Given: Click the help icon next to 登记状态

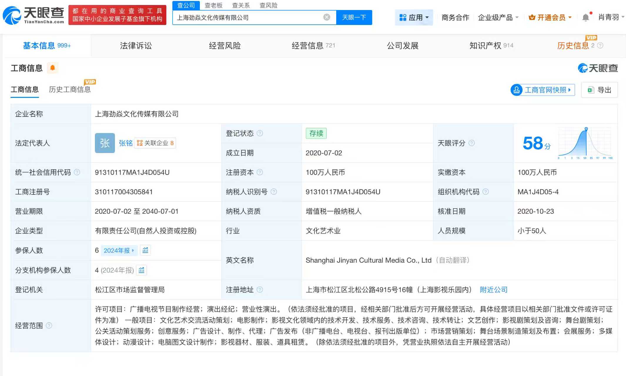Looking at the screenshot, I should (x=260, y=133).
